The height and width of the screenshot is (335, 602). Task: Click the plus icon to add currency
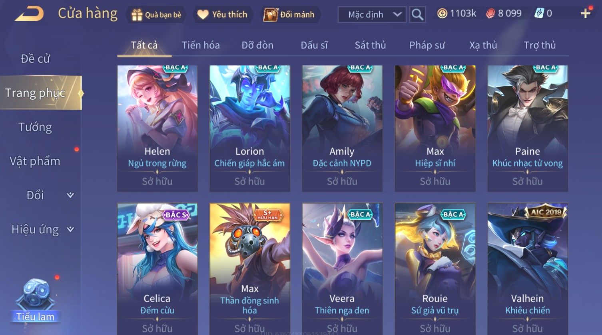[586, 14]
